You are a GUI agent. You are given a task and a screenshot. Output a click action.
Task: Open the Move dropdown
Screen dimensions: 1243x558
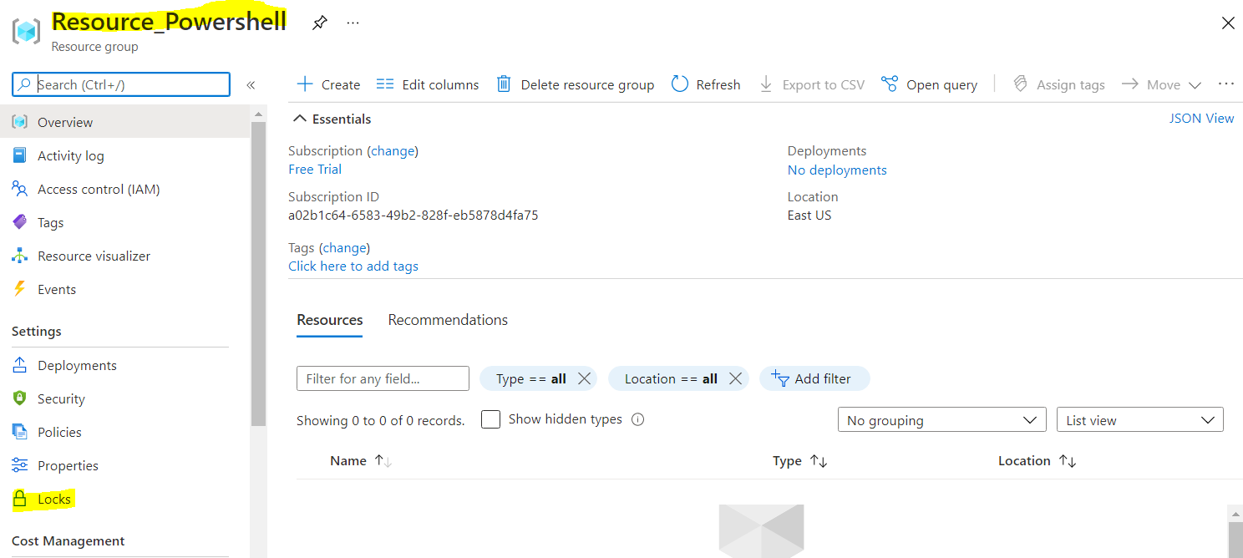coord(1161,84)
